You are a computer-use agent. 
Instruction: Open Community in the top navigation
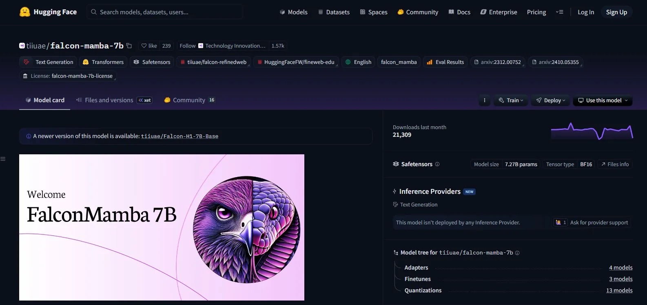[418, 12]
